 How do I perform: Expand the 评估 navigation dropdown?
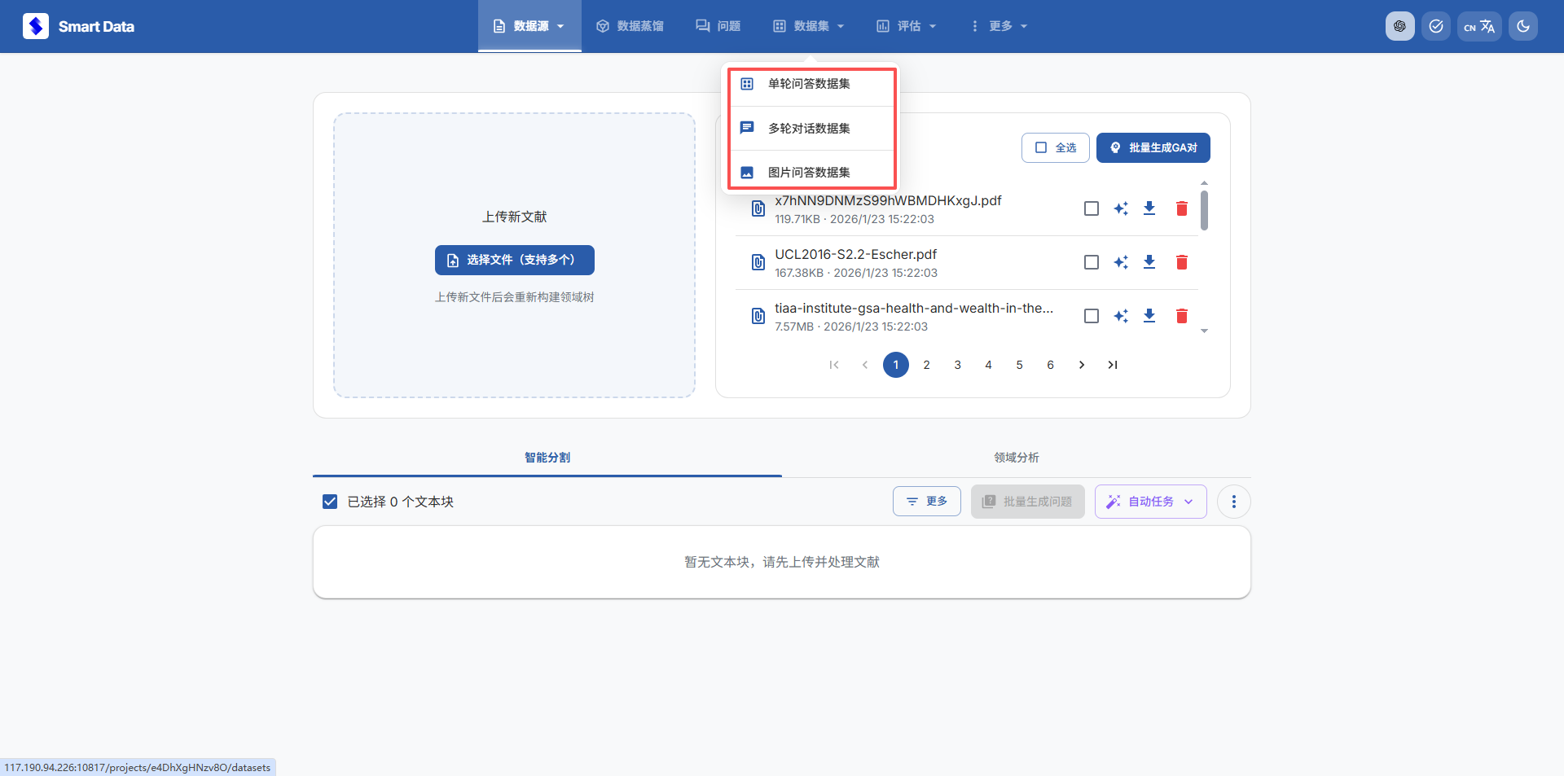pos(907,26)
